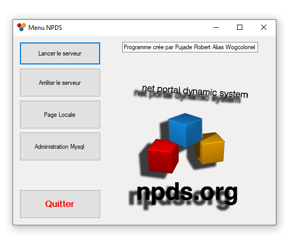Click blank space between Administration Mysql and Quitter
This screenshot has width=290, height=241.
click(60, 175)
